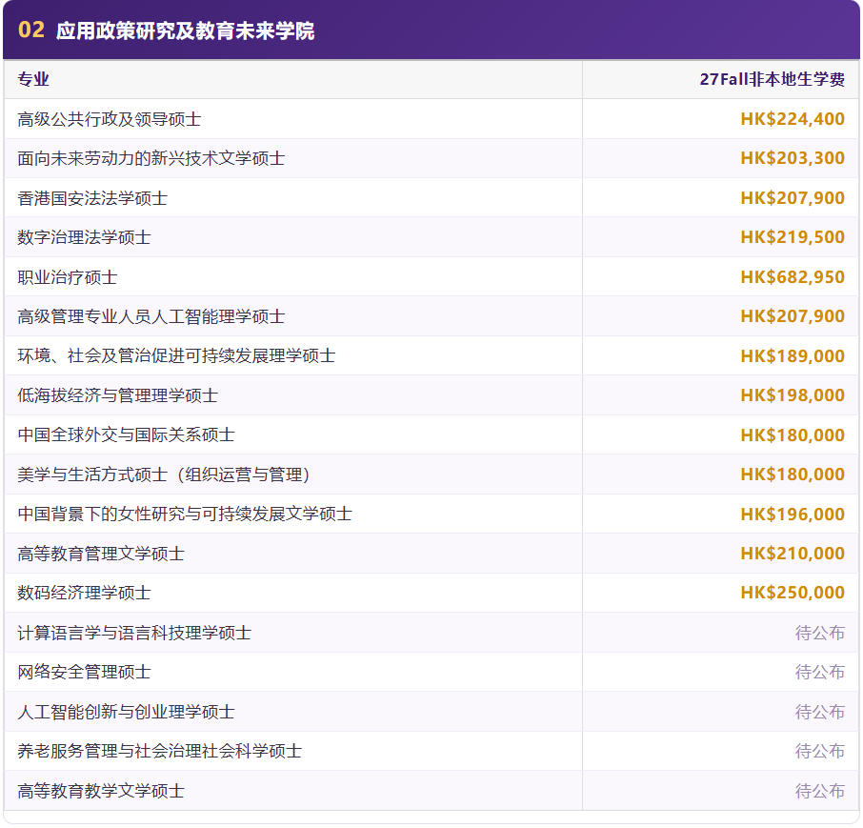Click the fee HK$210,000
The height and width of the screenshot is (828, 863).
[x=793, y=554]
